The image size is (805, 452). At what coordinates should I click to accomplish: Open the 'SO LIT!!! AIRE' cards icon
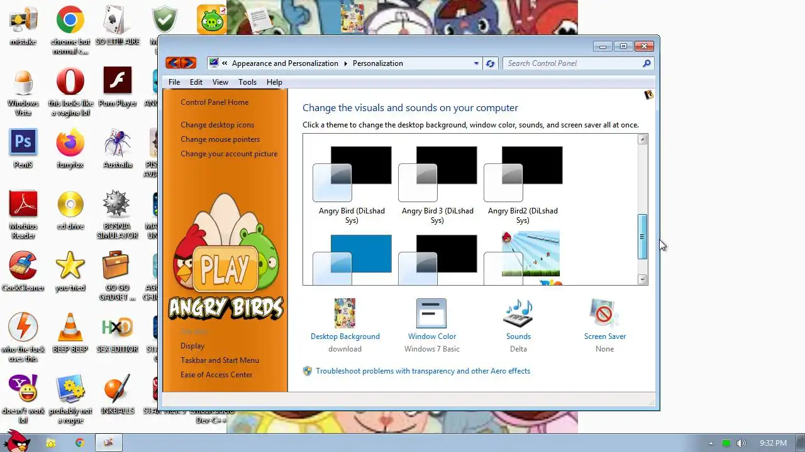[x=118, y=26]
